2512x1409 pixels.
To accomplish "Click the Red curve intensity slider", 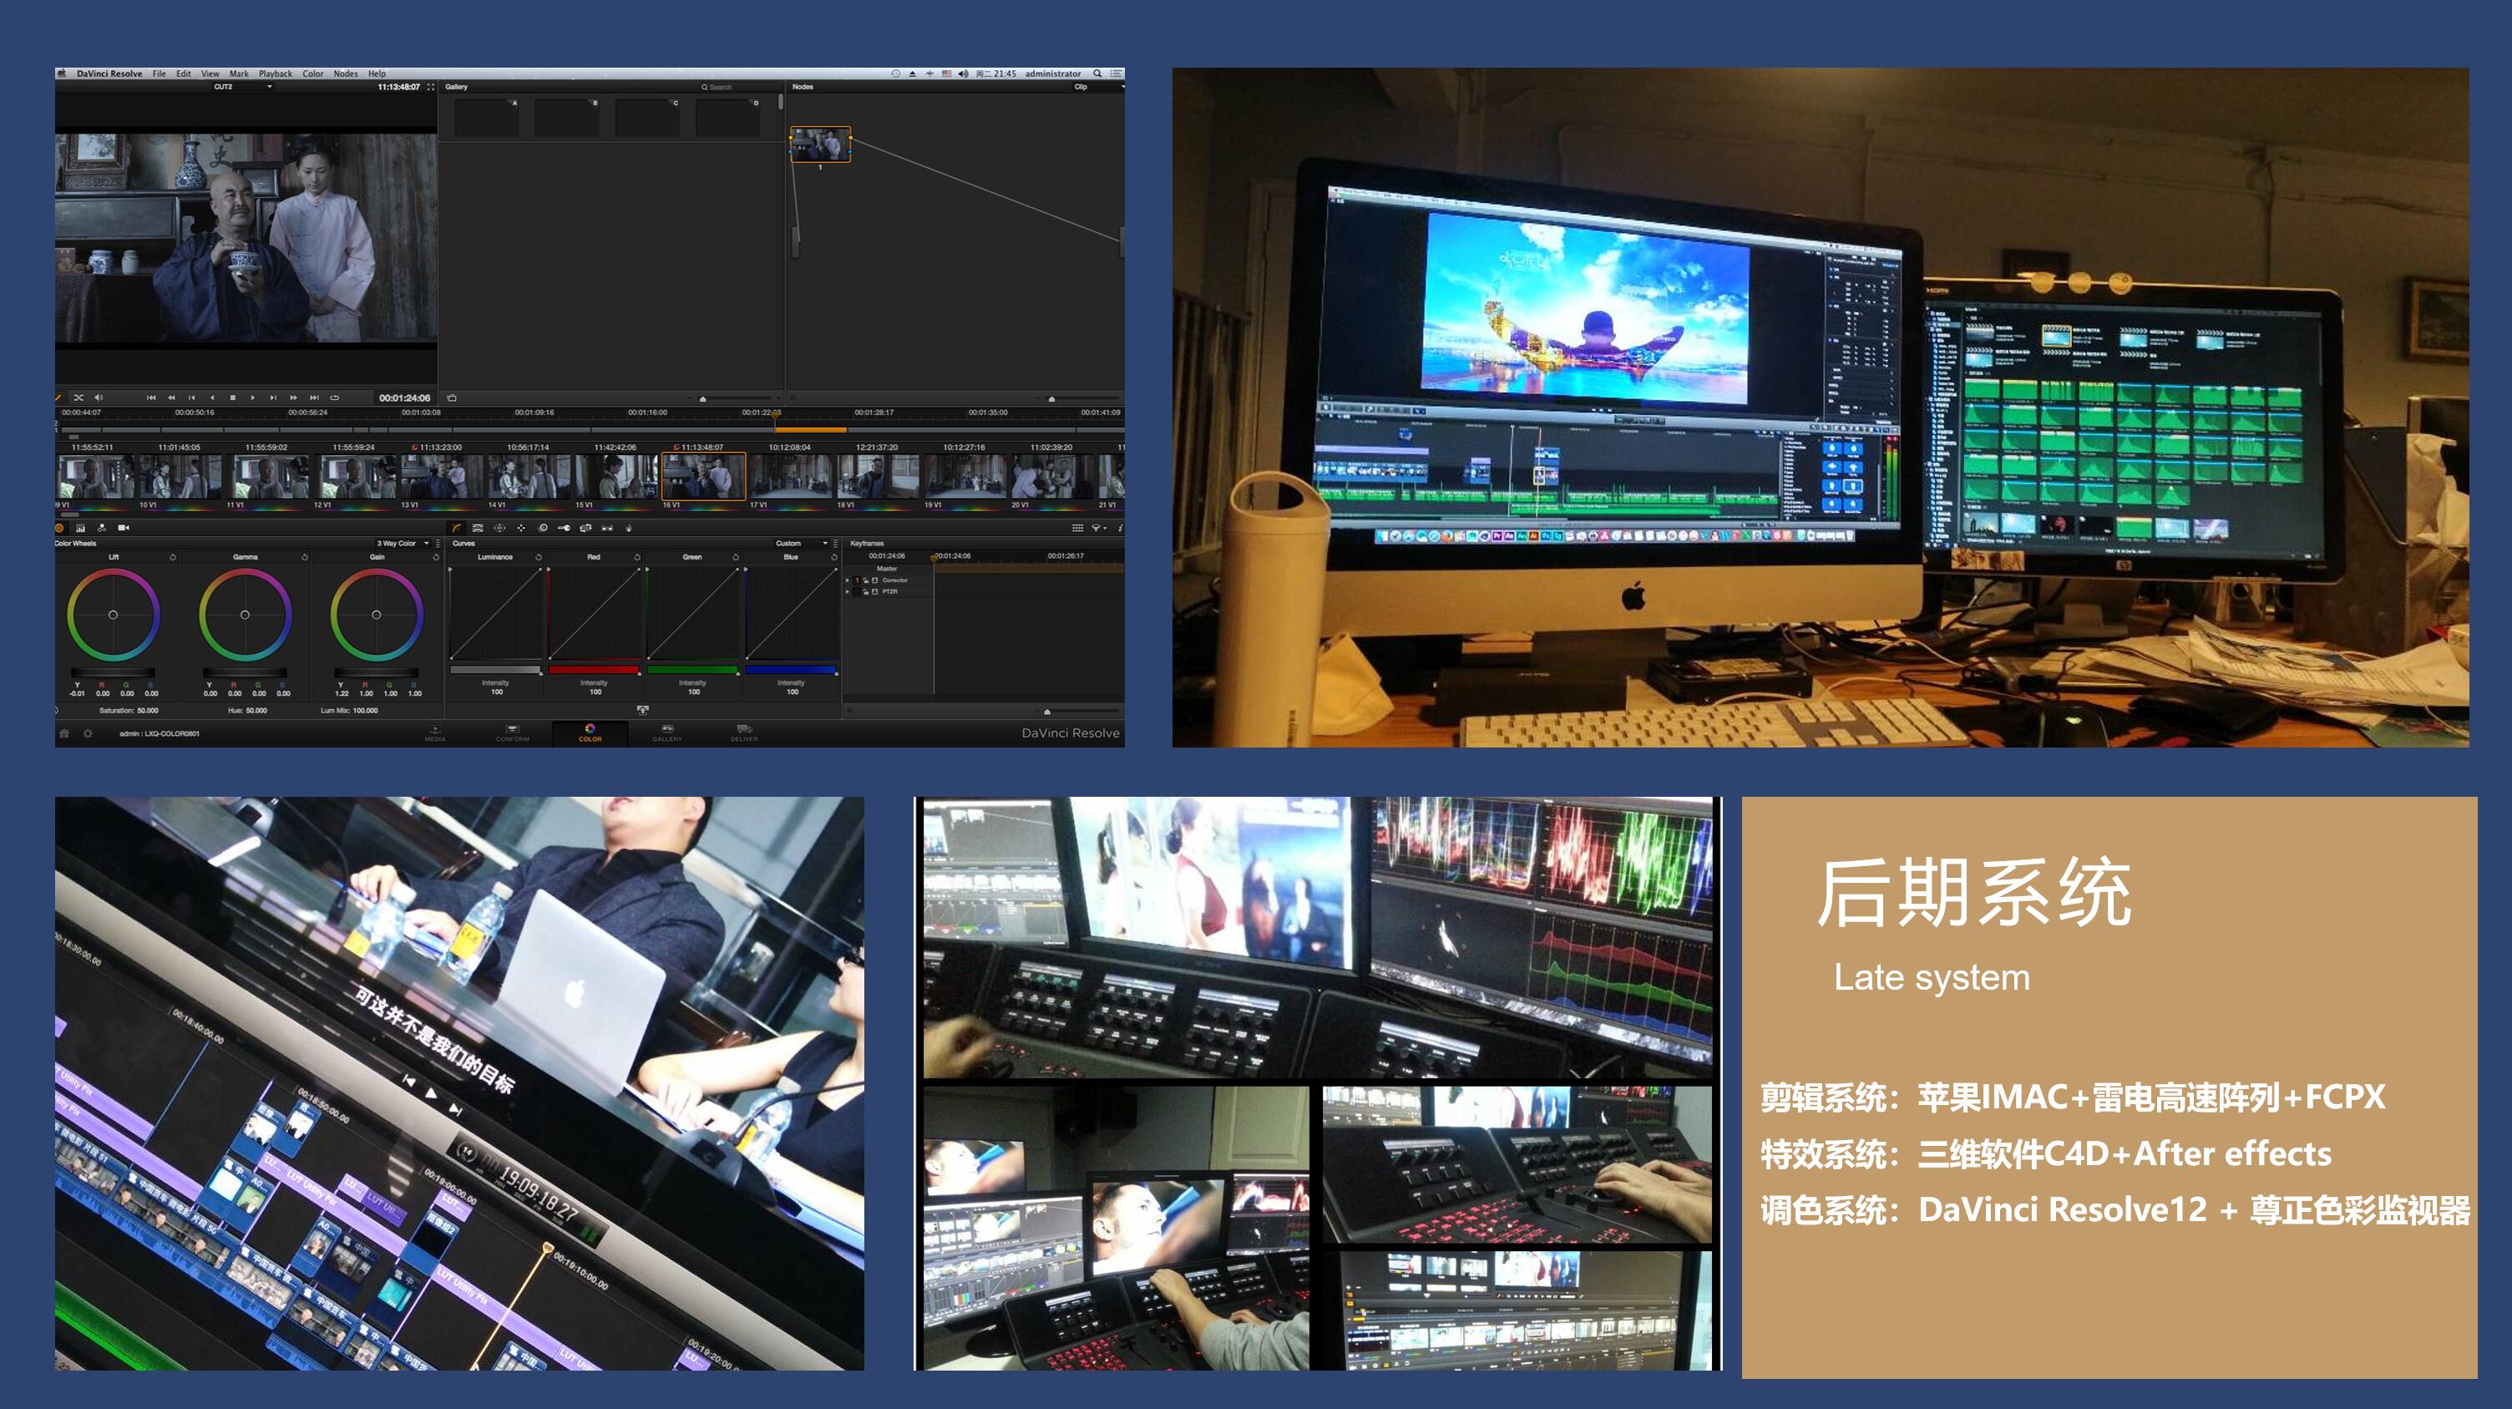I will (x=594, y=670).
